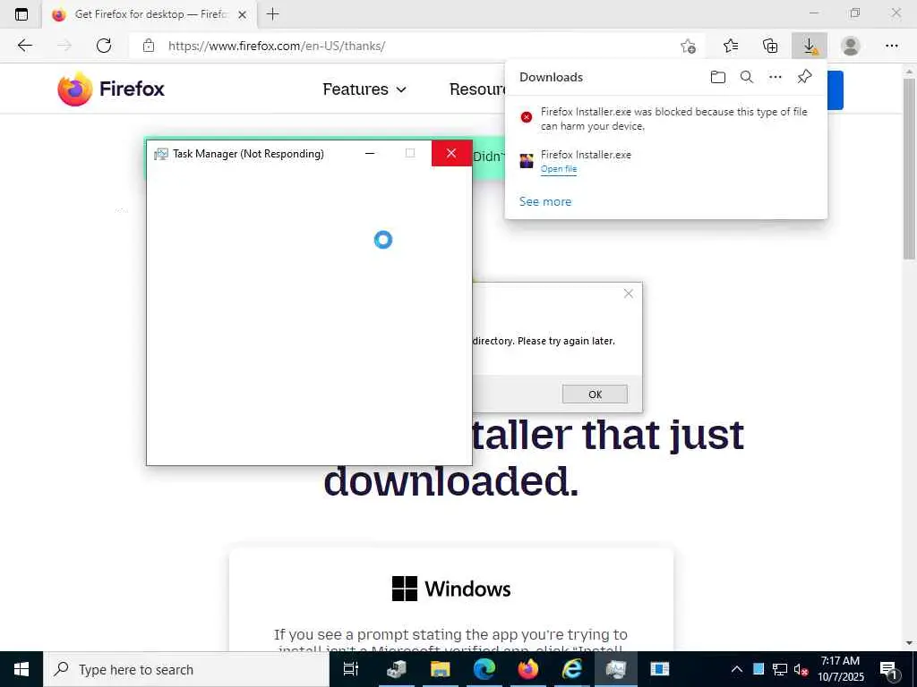Open the tab actions menu icon
The image size is (917, 687).
click(21, 14)
